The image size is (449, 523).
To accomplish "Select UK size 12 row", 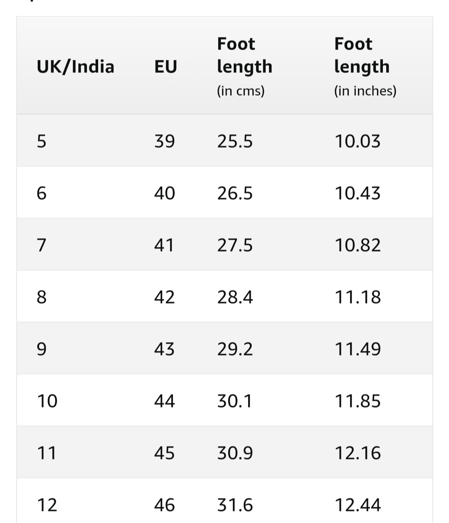I will coord(224,501).
